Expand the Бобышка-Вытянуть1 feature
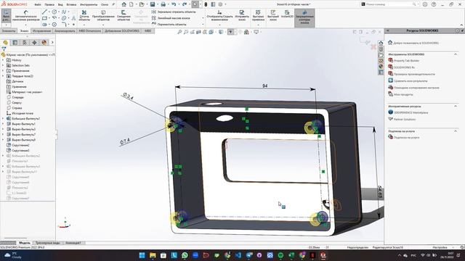The height and width of the screenshot is (261, 465). click(3, 119)
